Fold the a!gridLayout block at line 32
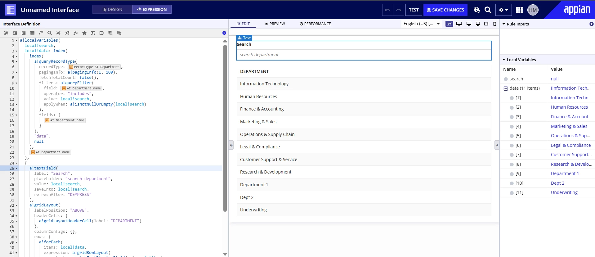The image size is (595, 257). pyautogui.click(x=16, y=205)
